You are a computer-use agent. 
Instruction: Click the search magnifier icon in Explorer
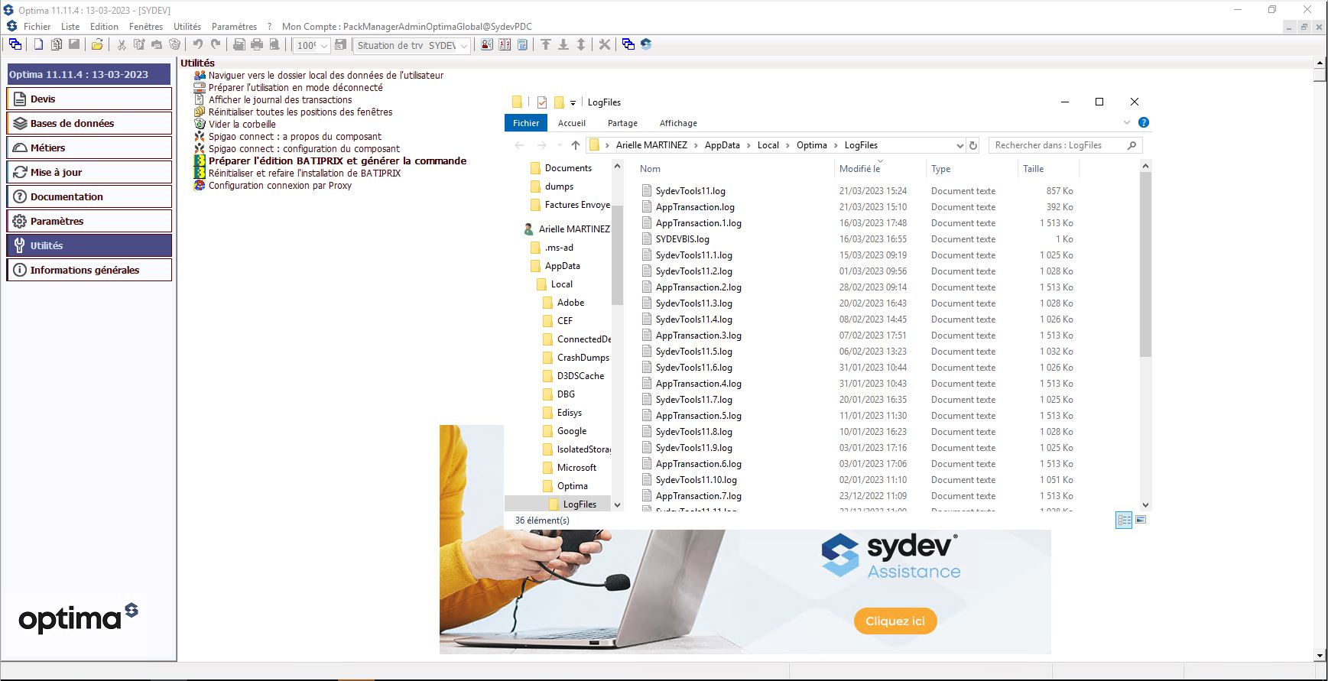pos(1132,145)
